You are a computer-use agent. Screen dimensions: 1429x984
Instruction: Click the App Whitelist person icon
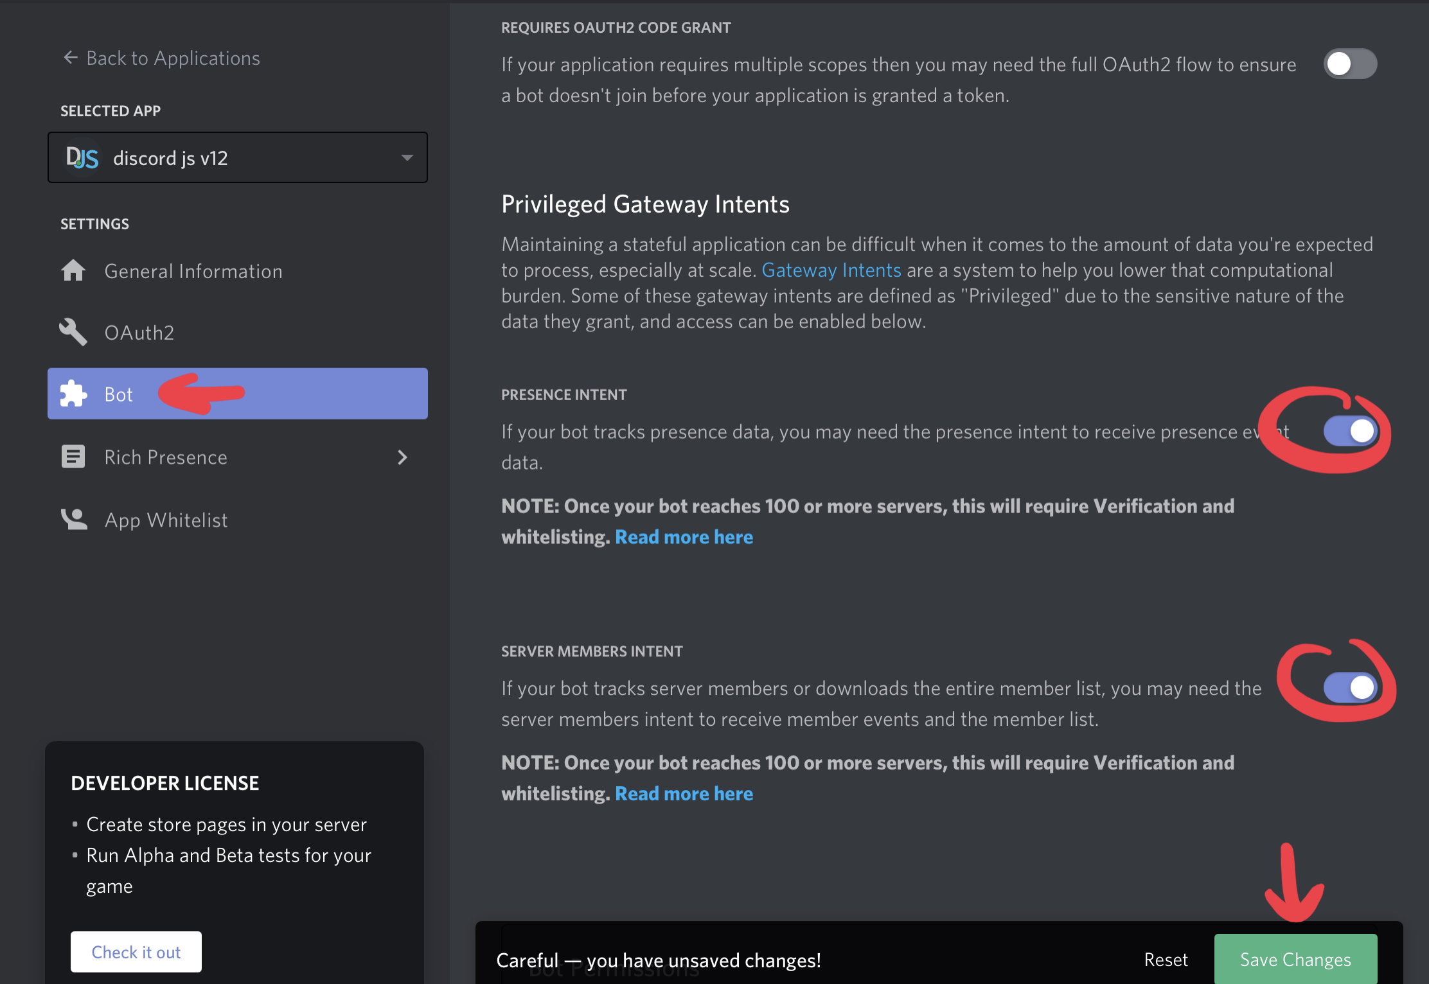[75, 519]
